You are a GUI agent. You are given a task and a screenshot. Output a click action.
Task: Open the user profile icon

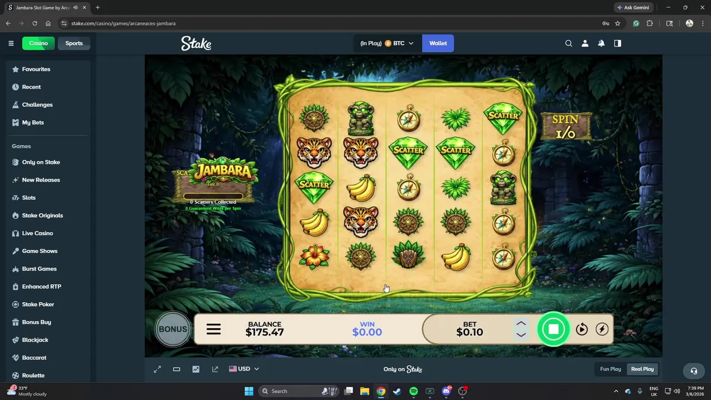(x=585, y=43)
